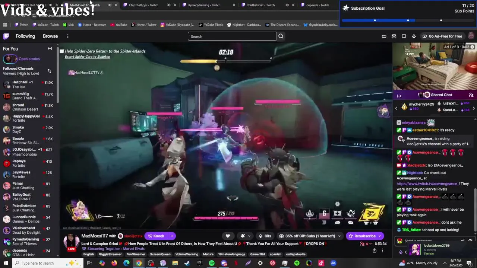Click the ScreamQueen stream tag

coord(160,254)
